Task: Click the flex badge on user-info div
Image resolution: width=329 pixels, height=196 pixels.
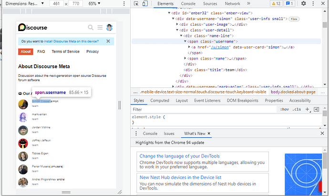Action: click(x=294, y=19)
